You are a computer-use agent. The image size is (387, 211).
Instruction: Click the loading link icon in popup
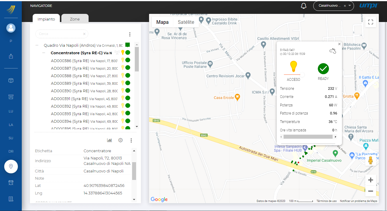coord(333,51)
